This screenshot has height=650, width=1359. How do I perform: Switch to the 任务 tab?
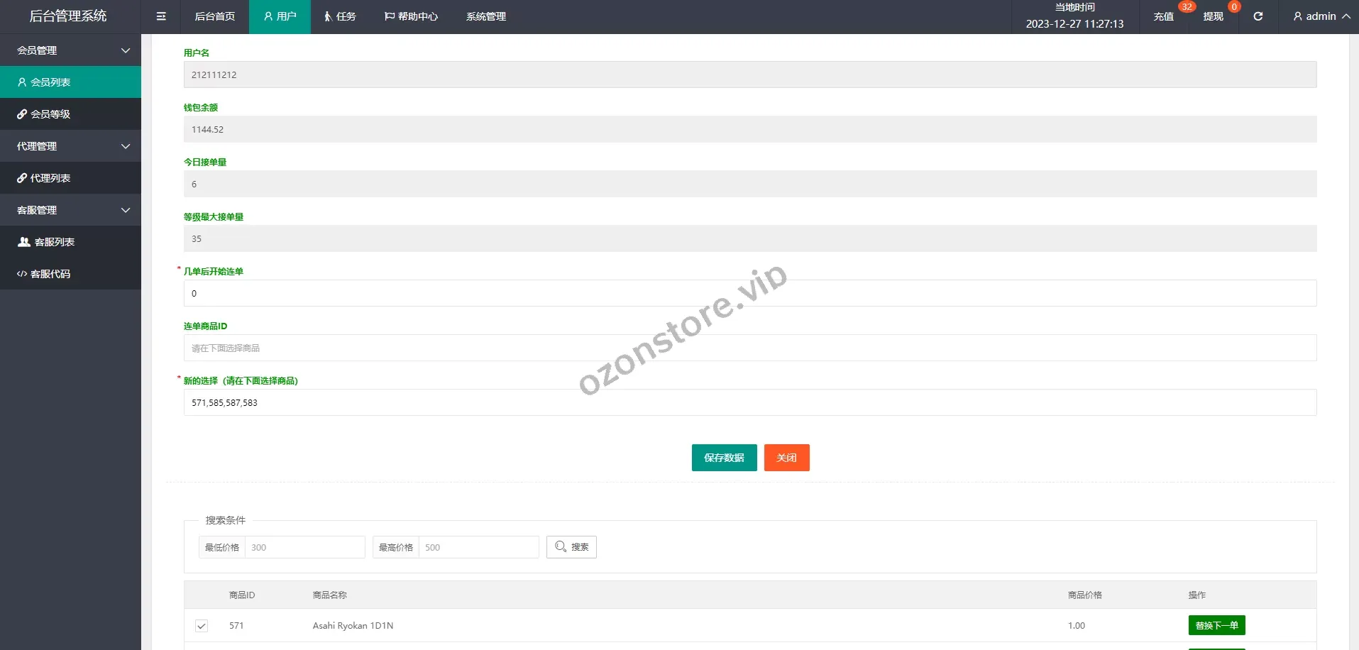coord(340,16)
